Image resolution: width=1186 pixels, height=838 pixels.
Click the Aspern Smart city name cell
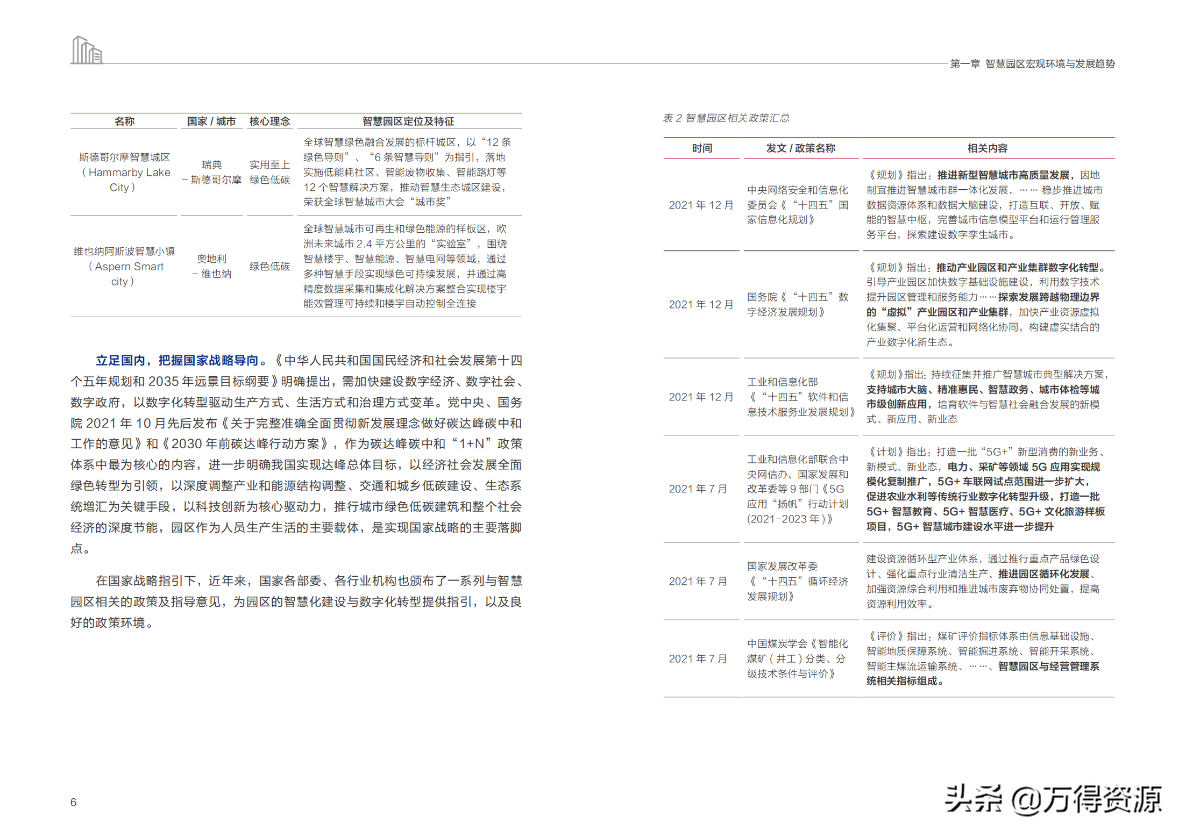point(124,266)
